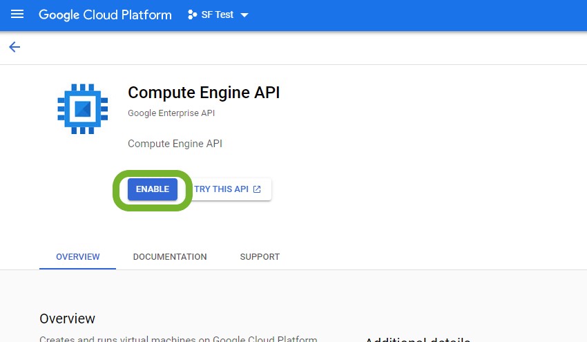Expand the project dropdown arrow

coord(244,15)
